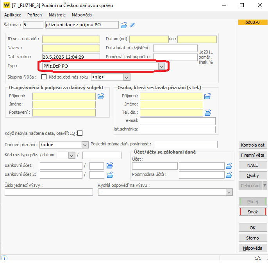
Task: Click signer's Jméno field
Action: (x=64, y=104)
